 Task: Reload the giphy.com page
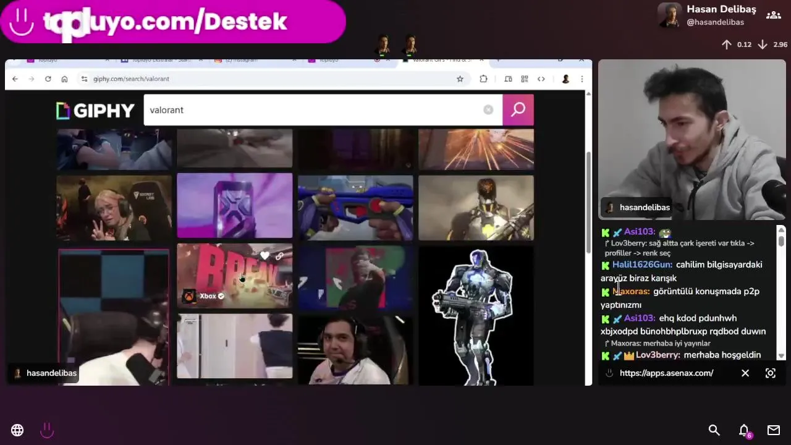click(x=48, y=79)
